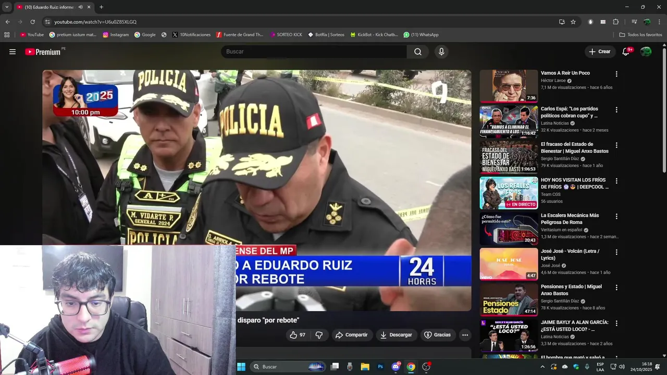
Task: Open Discord from taskbar
Action: [396, 367]
